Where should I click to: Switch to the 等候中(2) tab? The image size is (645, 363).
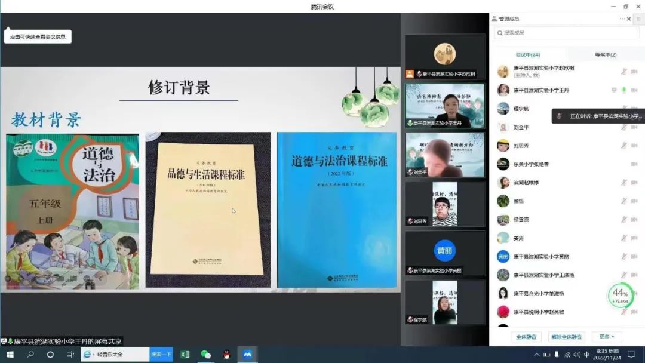pos(606,54)
